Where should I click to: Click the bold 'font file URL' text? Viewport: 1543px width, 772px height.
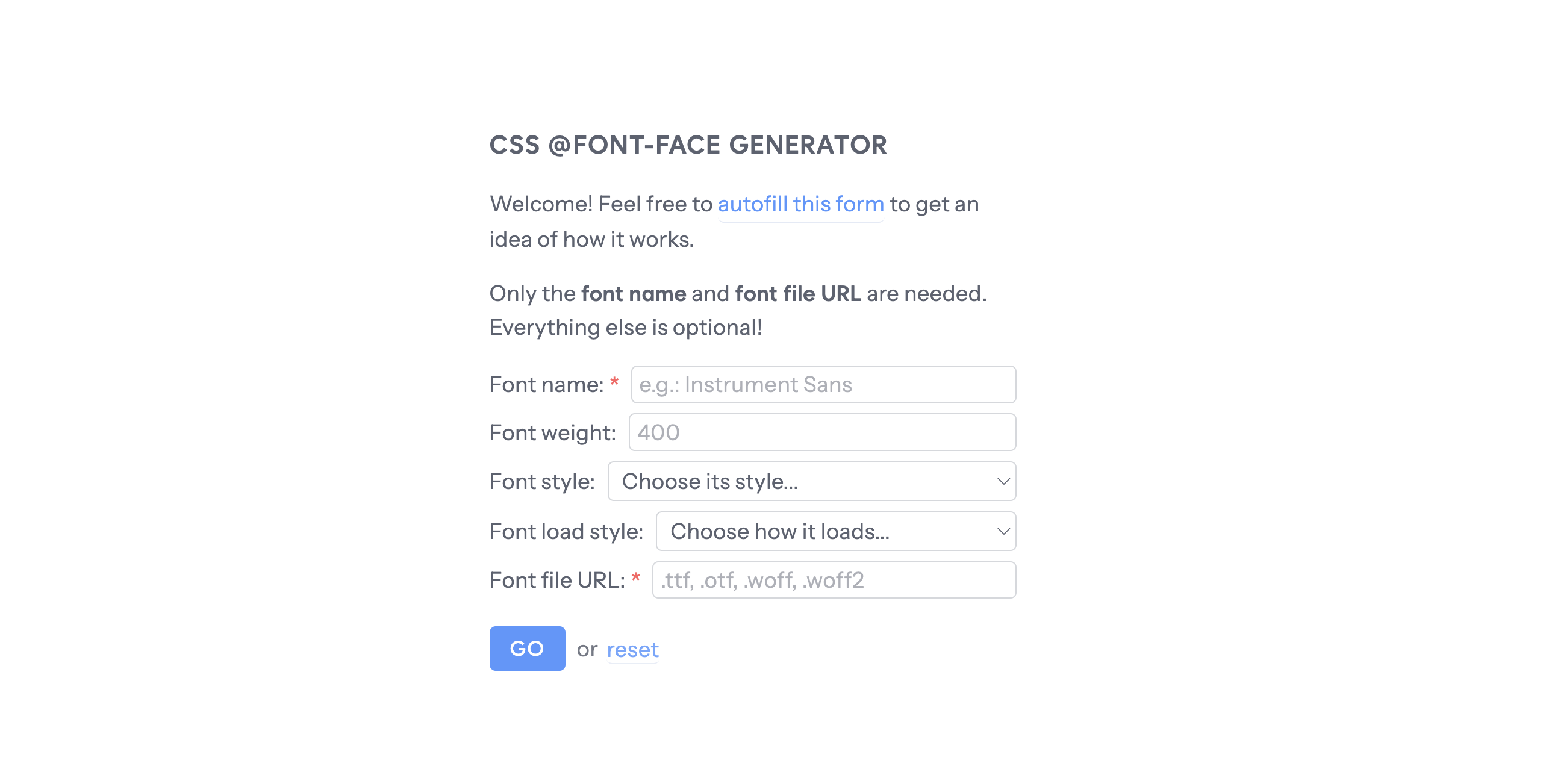click(798, 294)
